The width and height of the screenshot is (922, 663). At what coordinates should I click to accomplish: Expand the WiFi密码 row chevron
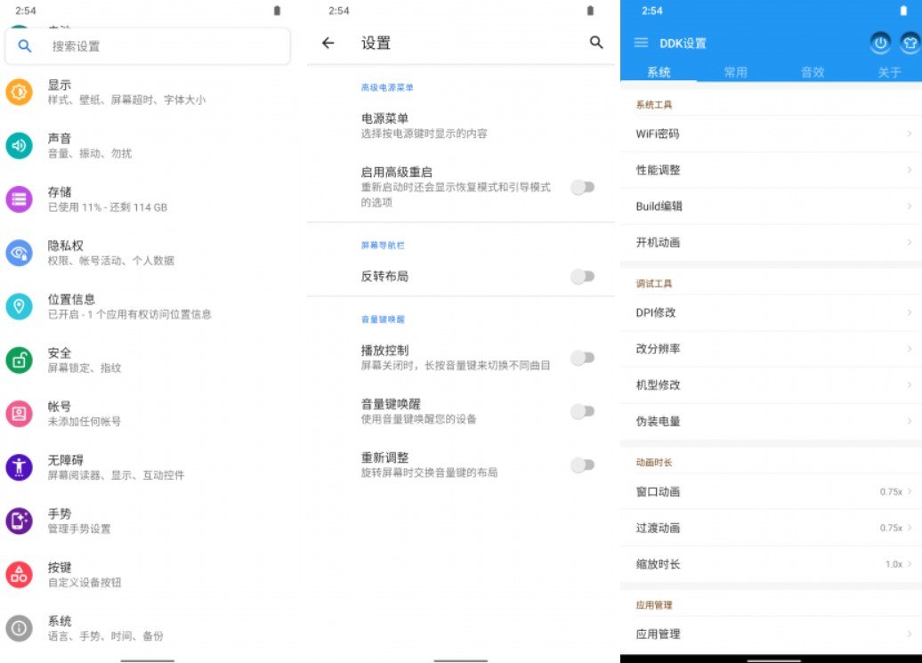(x=910, y=133)
